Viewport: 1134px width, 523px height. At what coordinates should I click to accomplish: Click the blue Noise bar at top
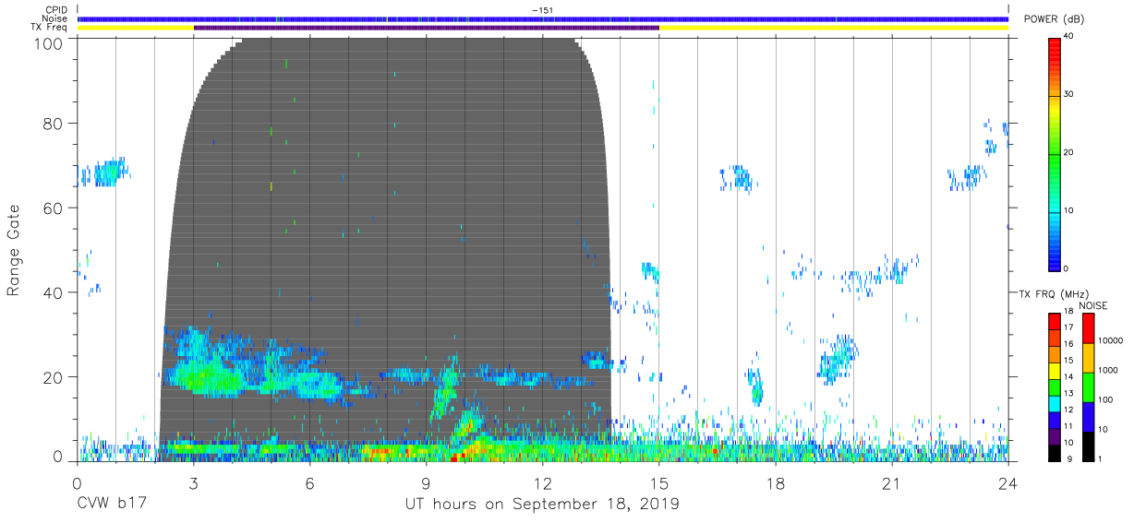[543, 18]
